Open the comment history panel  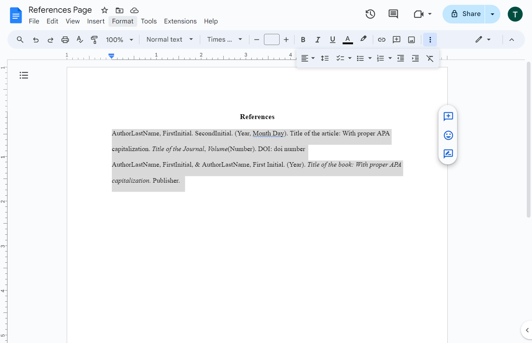[x=393, y=14]
